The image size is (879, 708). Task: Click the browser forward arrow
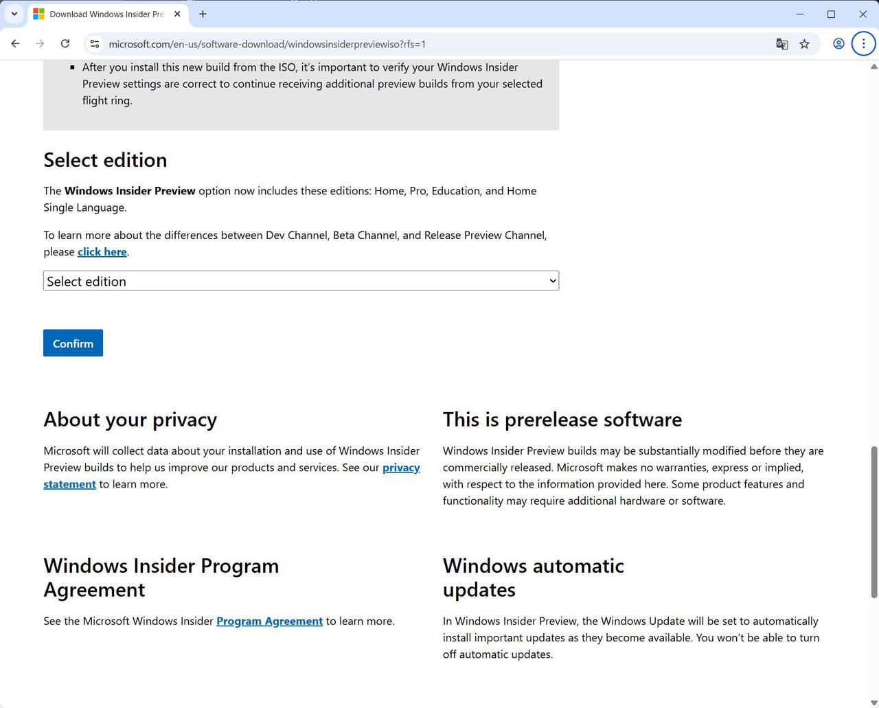pyautogui.click(x=40, y=44)
